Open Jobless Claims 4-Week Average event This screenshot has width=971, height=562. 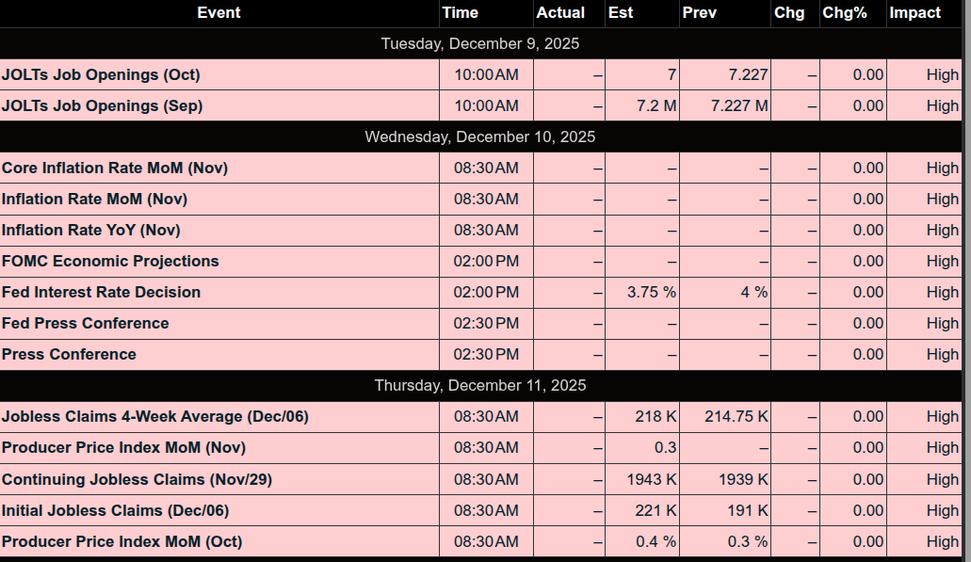pos(155,417)
